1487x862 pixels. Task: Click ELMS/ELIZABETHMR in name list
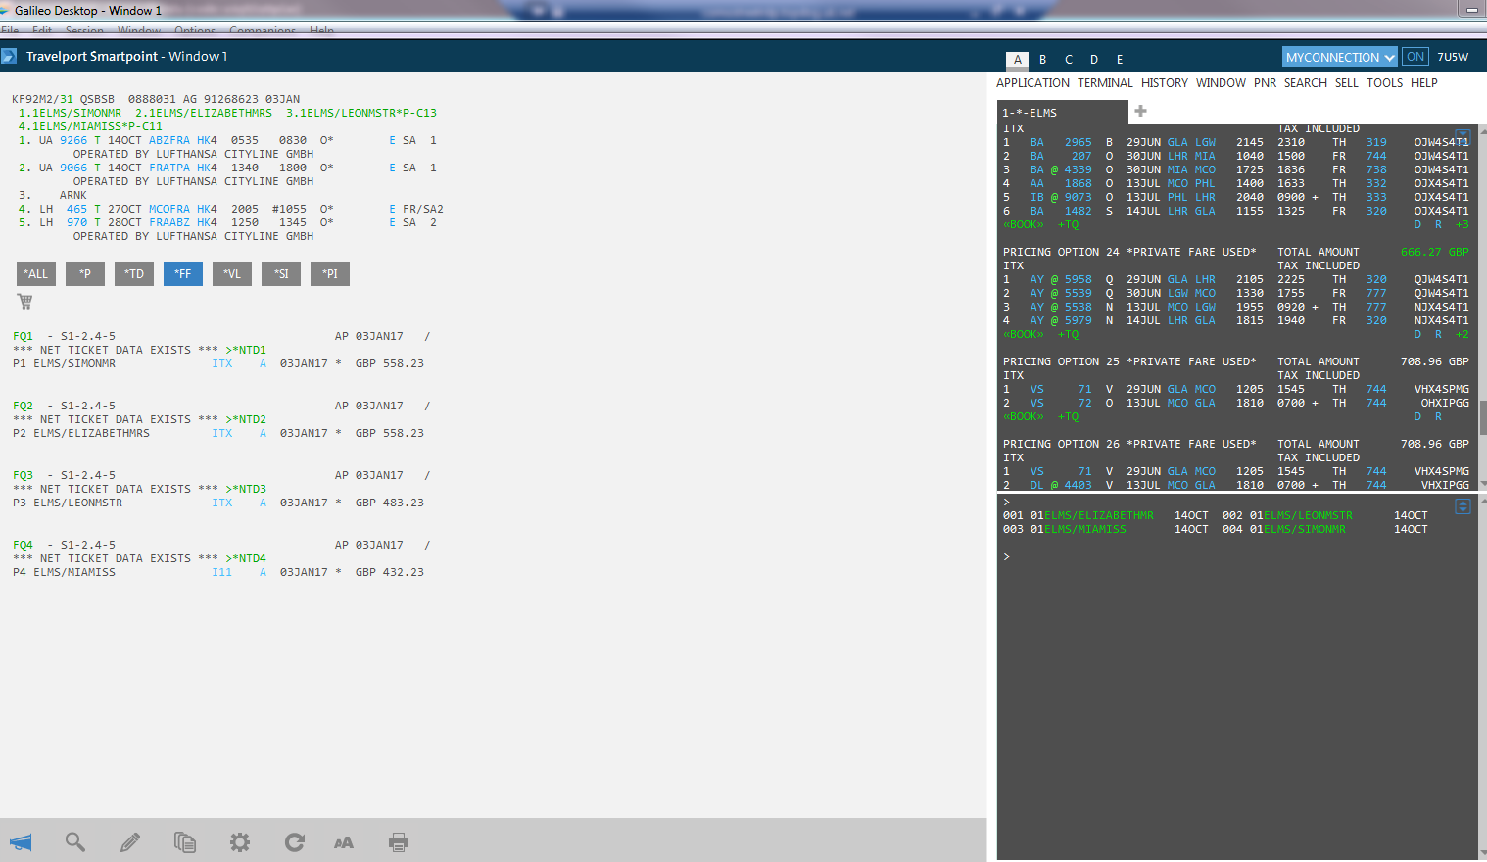click(x=1098, y=515)
